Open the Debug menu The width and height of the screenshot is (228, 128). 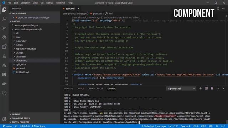click(50, 3)
